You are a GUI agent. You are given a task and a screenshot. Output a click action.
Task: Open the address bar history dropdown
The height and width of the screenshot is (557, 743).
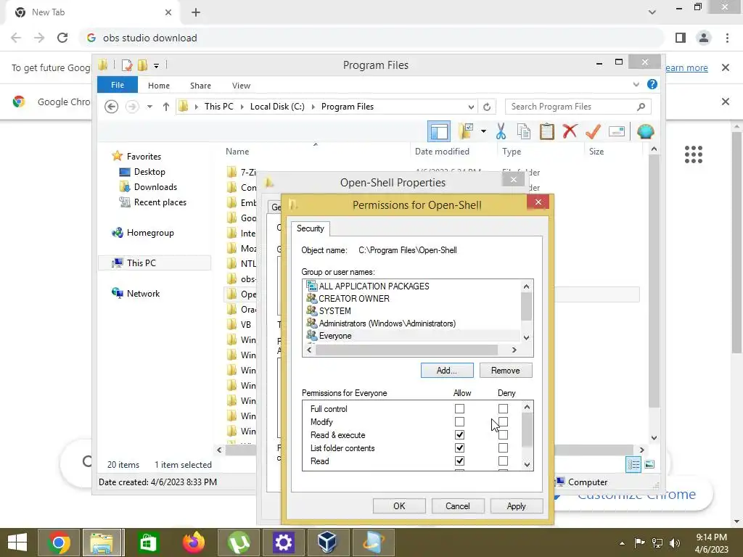[471, 107]
